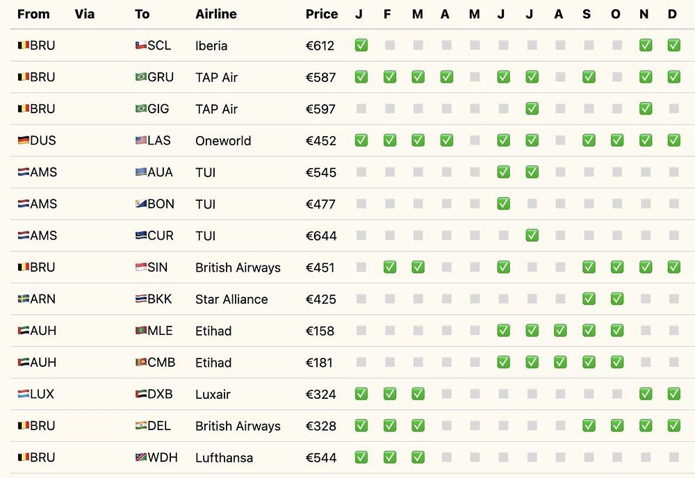
Task: Click the Singapore flag next to SIN
Action: pos(140,267)
